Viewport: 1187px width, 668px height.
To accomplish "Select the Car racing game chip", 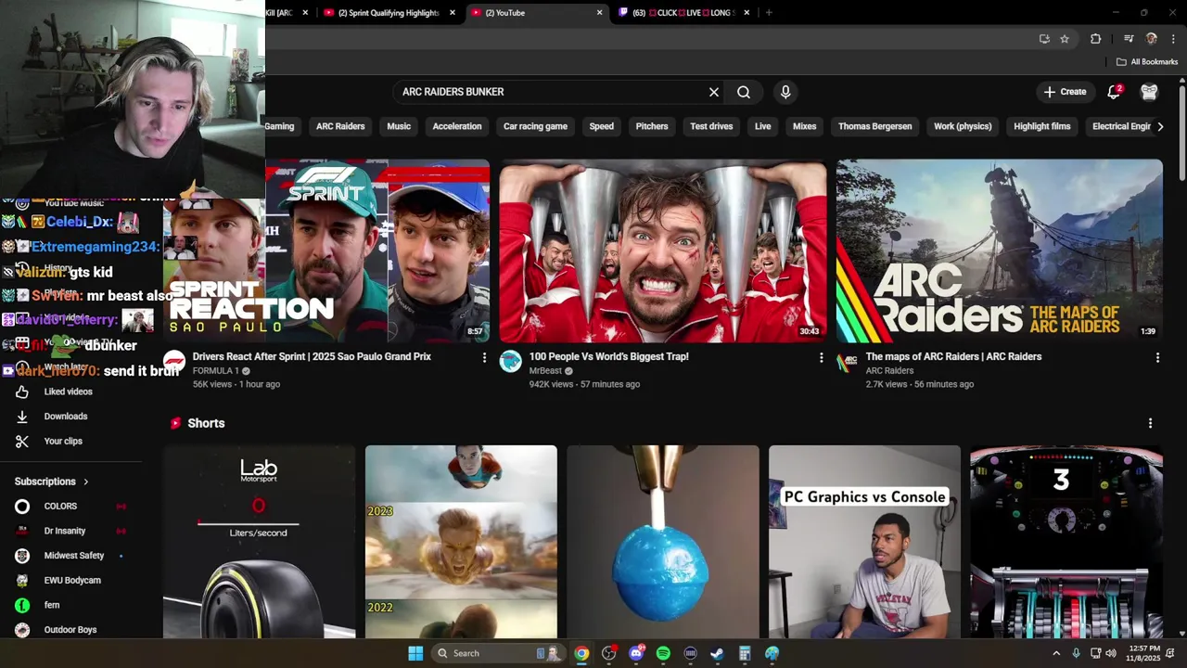I will click(x=535, y=126).
